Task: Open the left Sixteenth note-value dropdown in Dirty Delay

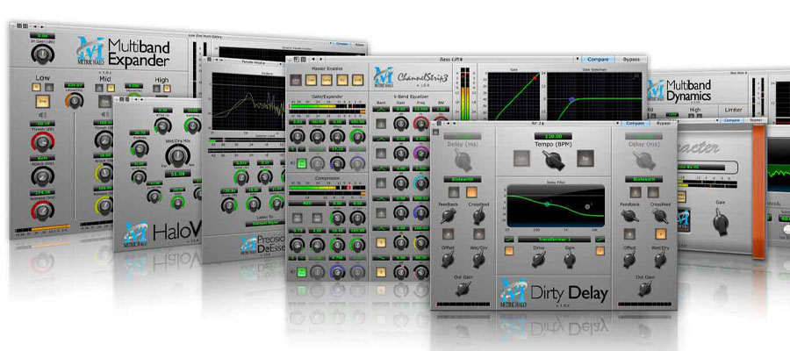Action: coord(463,179)
